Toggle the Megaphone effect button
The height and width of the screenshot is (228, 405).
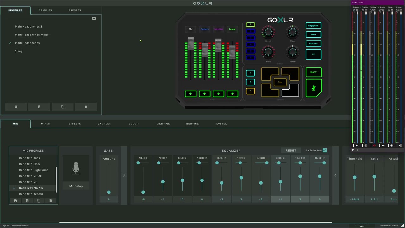coord(314,26)
